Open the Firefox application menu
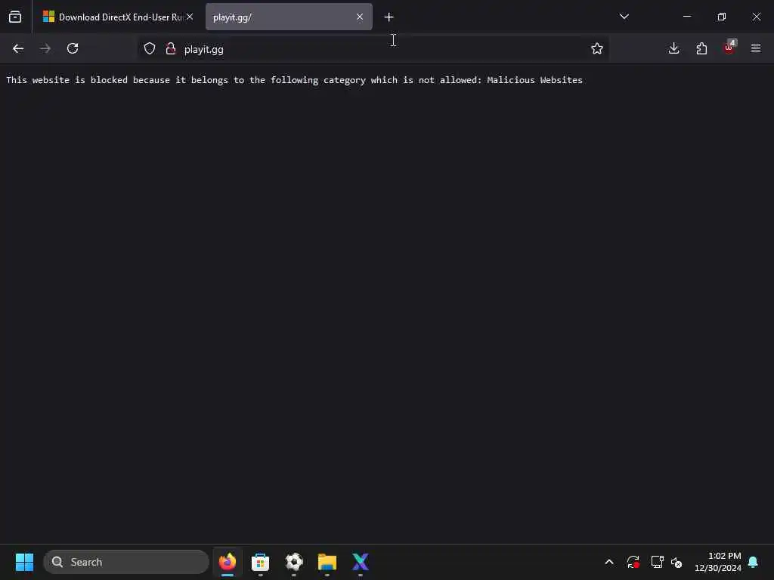 tap(756, 48)
